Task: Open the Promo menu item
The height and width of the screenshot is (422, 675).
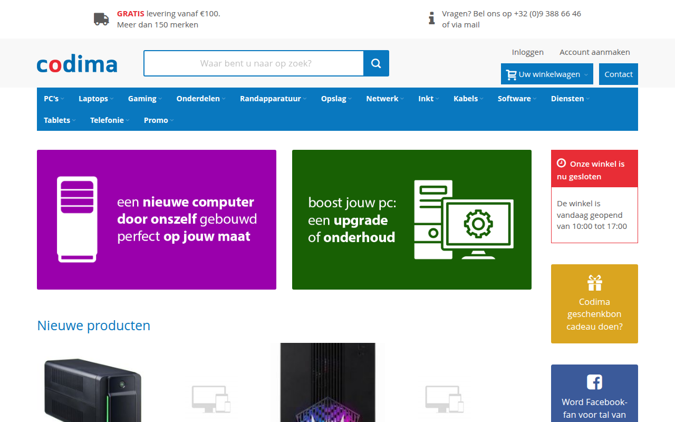Action: [159, 120]
